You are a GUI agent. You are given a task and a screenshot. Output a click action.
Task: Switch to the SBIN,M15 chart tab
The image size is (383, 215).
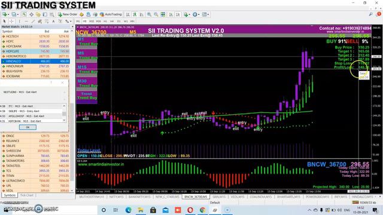click(x=219, y=196)
